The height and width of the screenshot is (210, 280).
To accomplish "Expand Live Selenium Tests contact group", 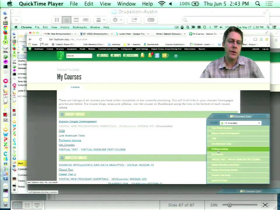I will tap(238, 144).
